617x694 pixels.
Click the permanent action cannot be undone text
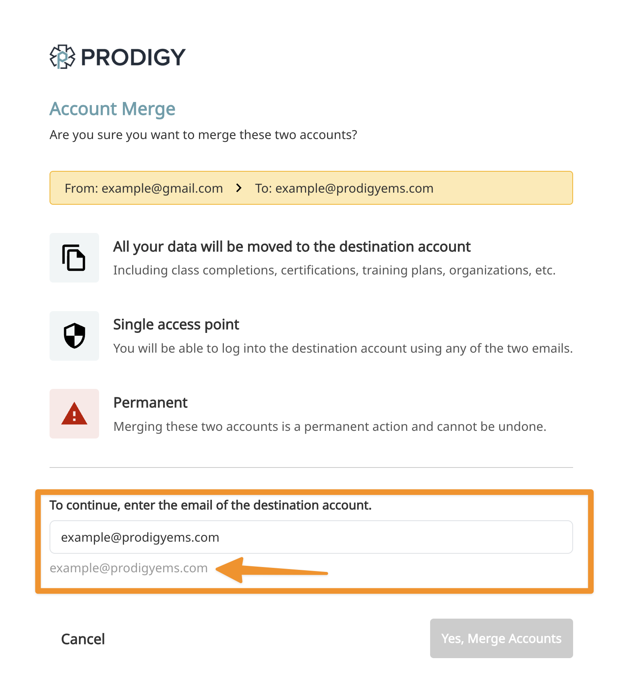click(x=329, y=426)
